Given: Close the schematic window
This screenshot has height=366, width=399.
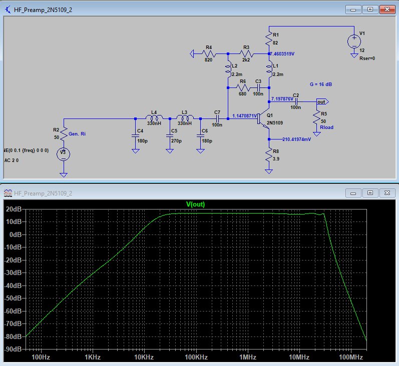Looking at the screenshot, I should coord(387,9).
